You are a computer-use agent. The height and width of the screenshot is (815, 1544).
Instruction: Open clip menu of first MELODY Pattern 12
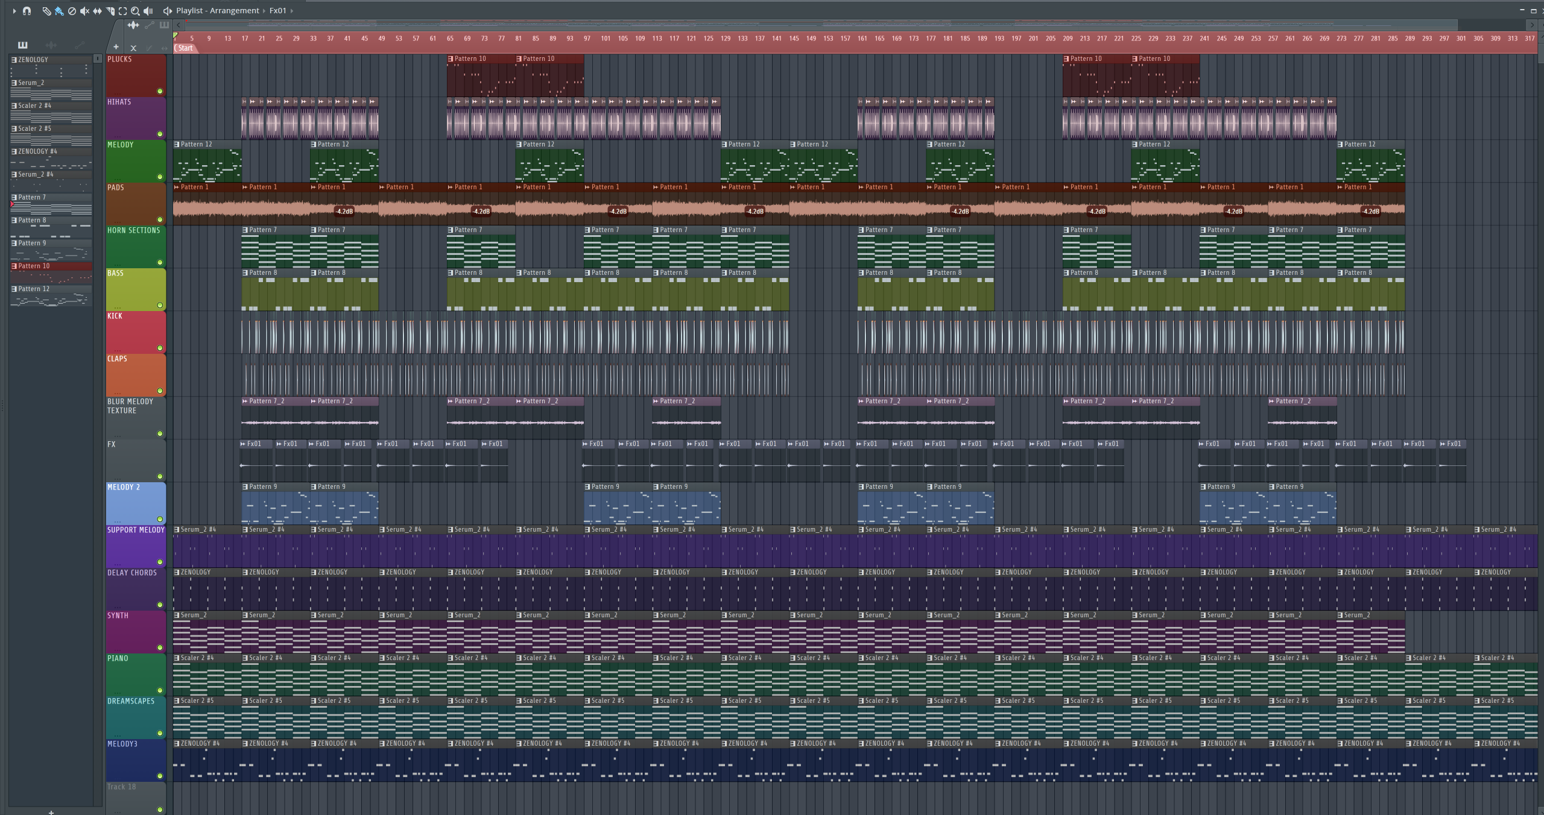[x=177, y=144]
